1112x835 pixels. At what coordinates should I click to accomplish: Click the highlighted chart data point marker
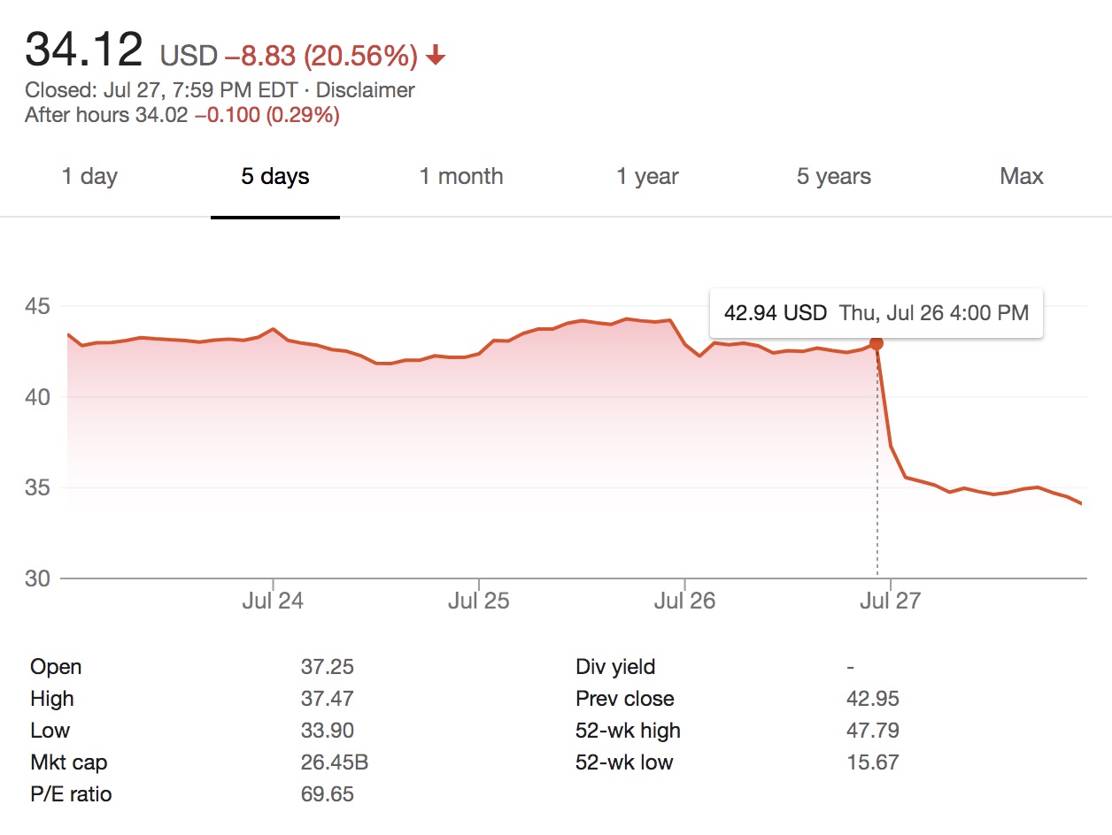pyautogui.click(x=876, y=343)
